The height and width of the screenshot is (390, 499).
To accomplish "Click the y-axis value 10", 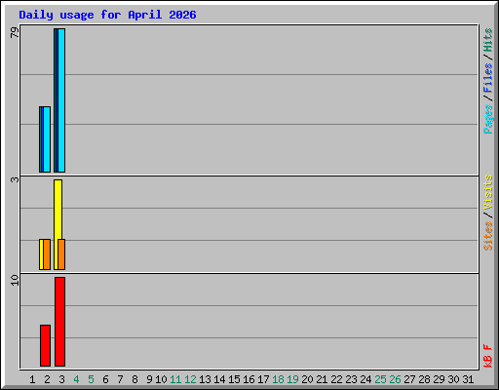I will (x=15, y=280).
